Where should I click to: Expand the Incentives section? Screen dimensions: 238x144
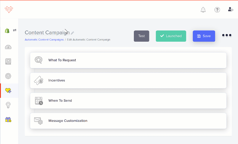tap(128, 80)
